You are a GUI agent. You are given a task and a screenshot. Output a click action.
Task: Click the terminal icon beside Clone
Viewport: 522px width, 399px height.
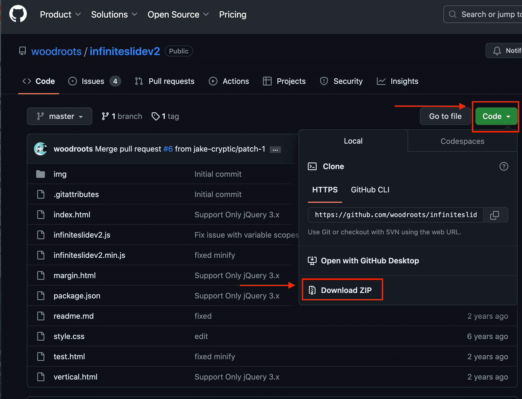[x=312, y=166]
